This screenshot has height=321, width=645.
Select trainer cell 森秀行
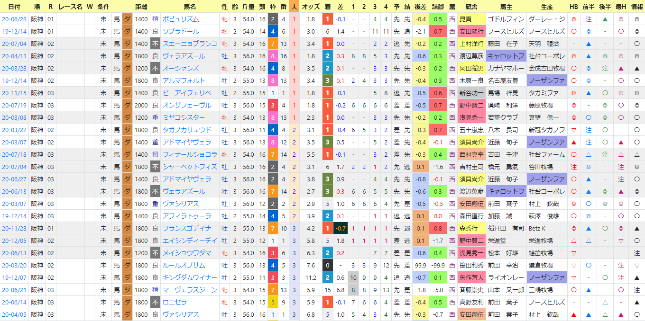coord(471,228)
